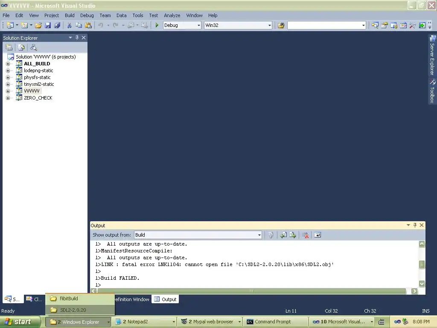Open the Toolbox side tab
The height and width of the screenshot is (328, 437).
tap(432, 91)
